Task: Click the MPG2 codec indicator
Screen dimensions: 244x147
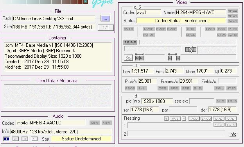Action: (233, 11)
